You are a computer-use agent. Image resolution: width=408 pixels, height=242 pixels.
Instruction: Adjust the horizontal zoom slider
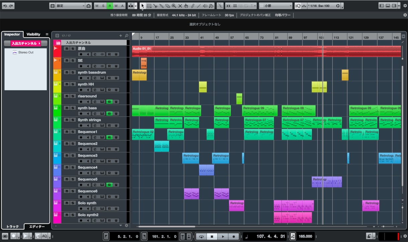coord(383,227)
